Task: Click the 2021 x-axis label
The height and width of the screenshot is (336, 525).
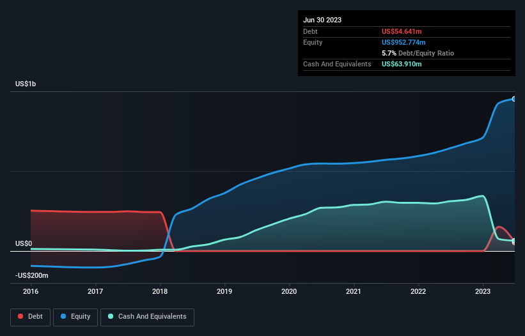Action: point(354,291)
